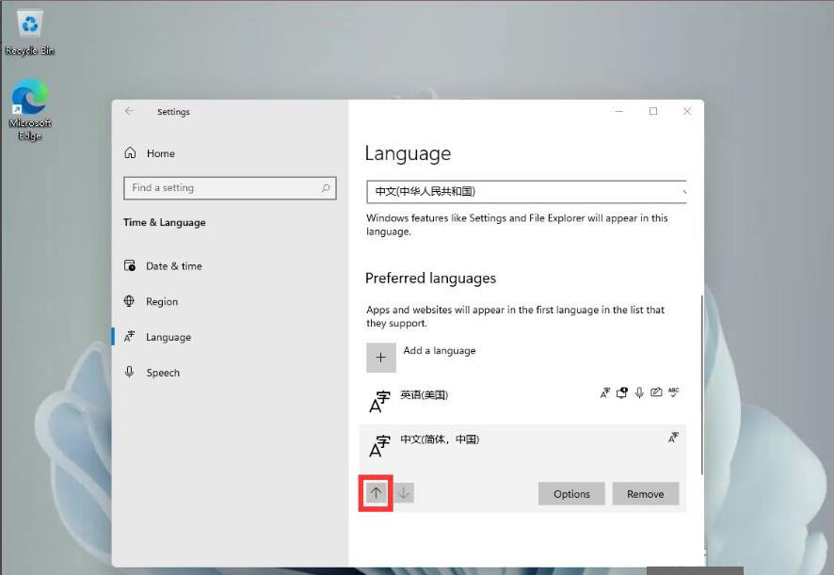Open the Recycle Bin desktop icon
Screen dimensions: 834x575
pos(30,32)
